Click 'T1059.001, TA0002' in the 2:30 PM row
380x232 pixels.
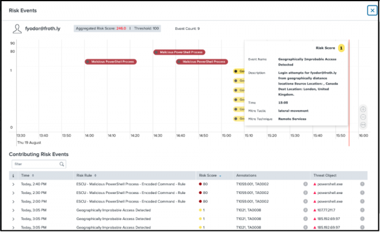pos(252,193)
